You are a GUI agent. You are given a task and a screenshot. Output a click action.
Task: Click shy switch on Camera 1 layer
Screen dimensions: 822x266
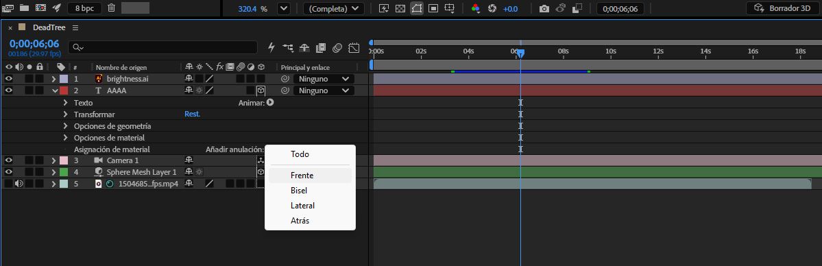pyautogui.click(x=189, y=160)
